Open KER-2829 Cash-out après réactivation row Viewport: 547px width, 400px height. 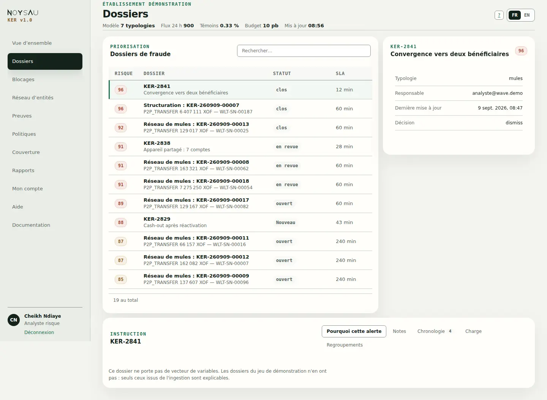[x=240, y=223]
